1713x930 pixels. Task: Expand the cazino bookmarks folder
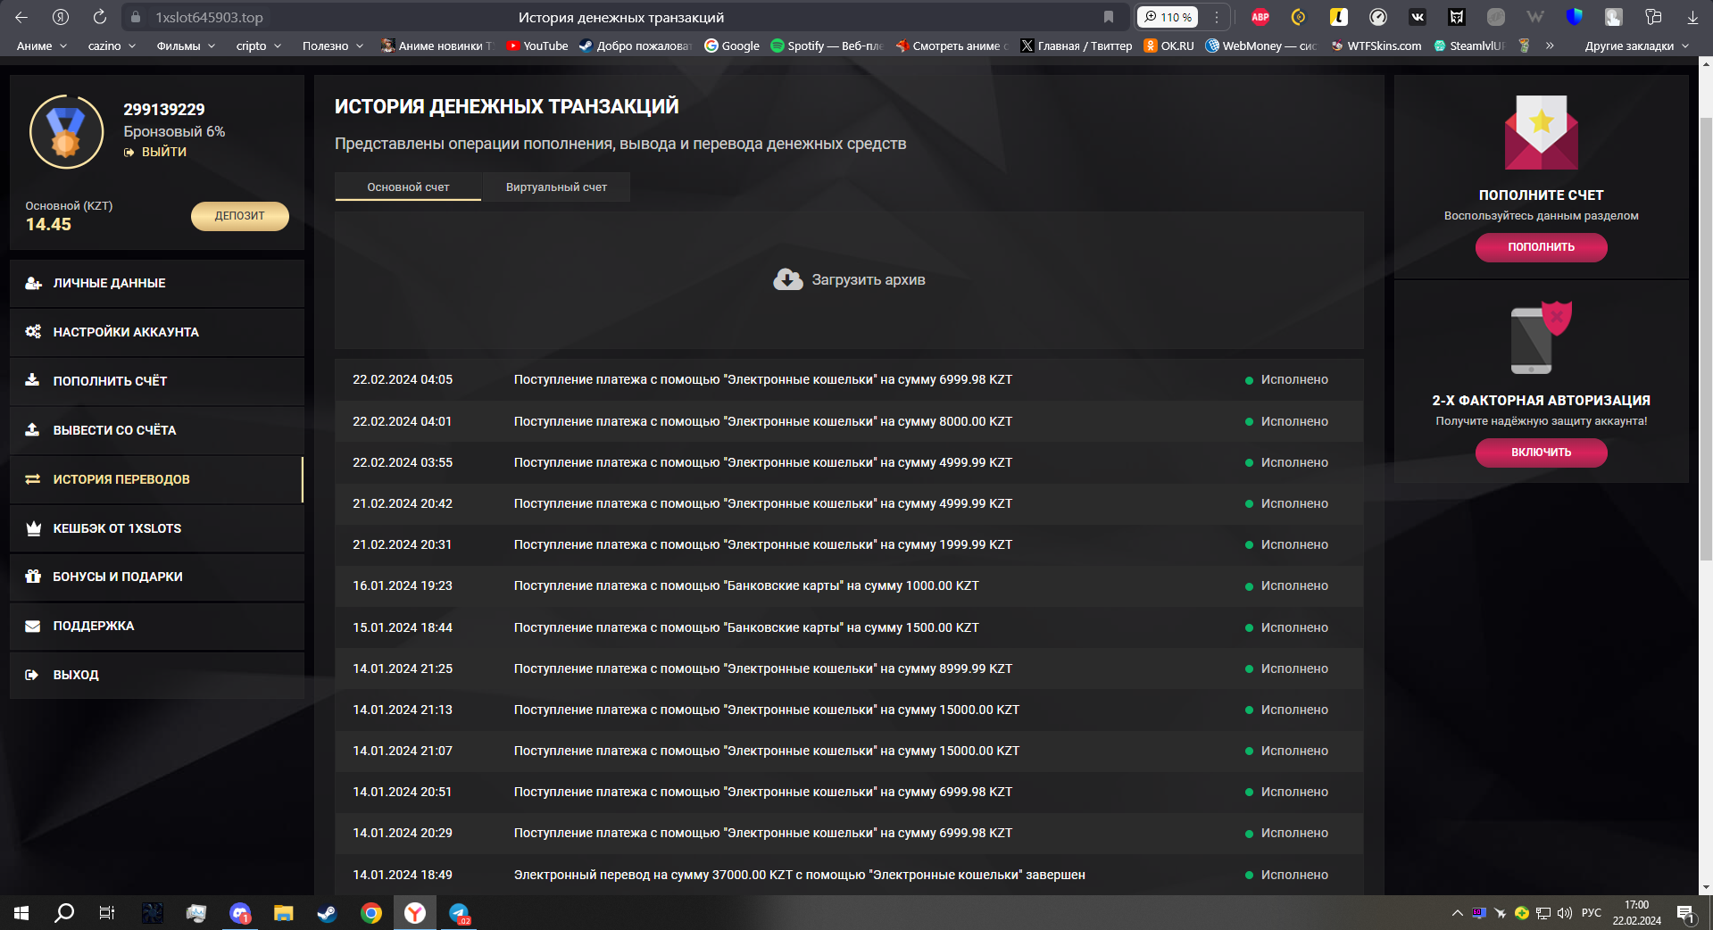tap(112, 46)
